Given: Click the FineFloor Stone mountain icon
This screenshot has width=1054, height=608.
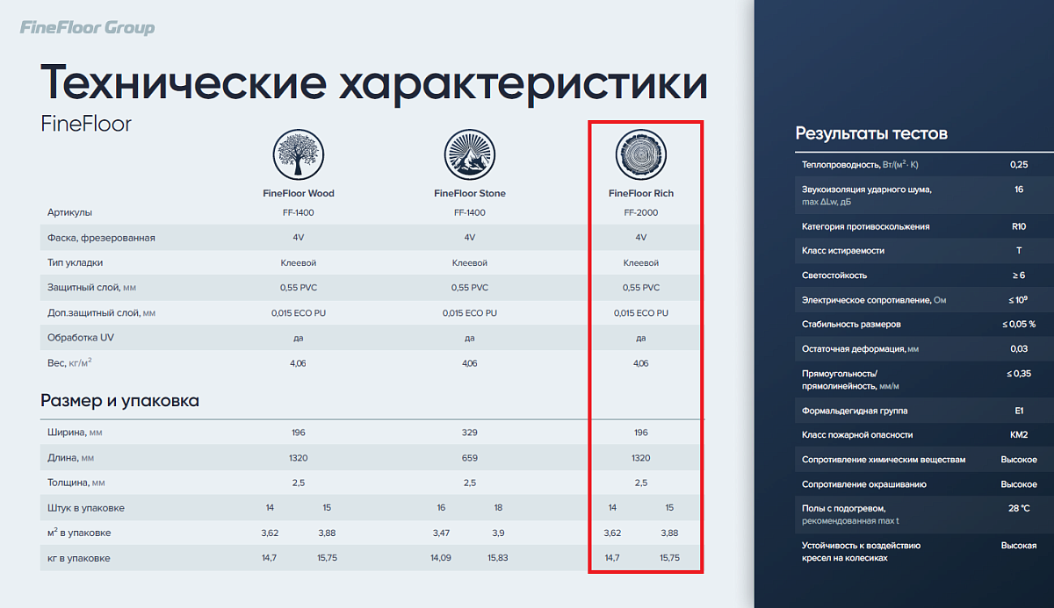Looking at the screenshot, I should tap(469, 154).
